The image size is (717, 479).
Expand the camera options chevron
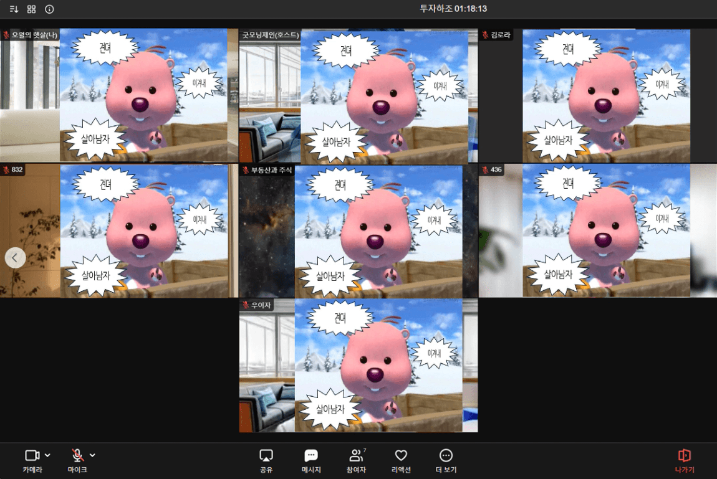(x=48, y=455)
